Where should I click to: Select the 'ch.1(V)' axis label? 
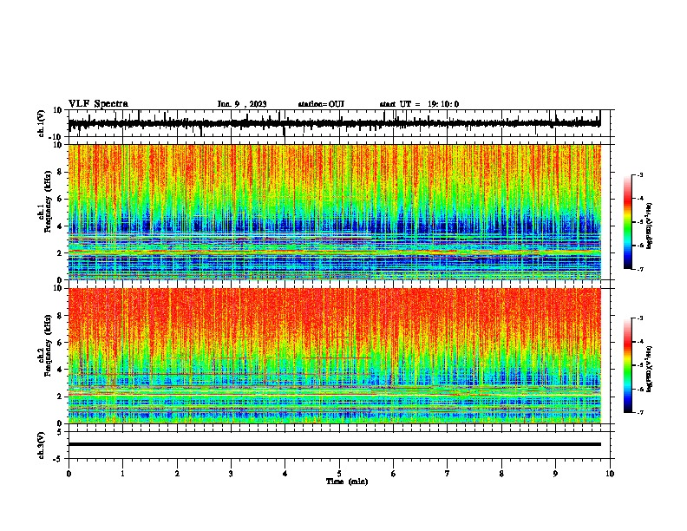point(42,123)
